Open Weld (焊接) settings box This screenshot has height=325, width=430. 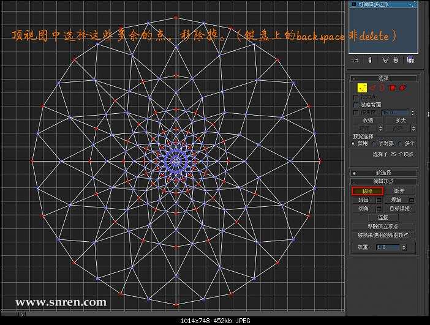point(412,200)
